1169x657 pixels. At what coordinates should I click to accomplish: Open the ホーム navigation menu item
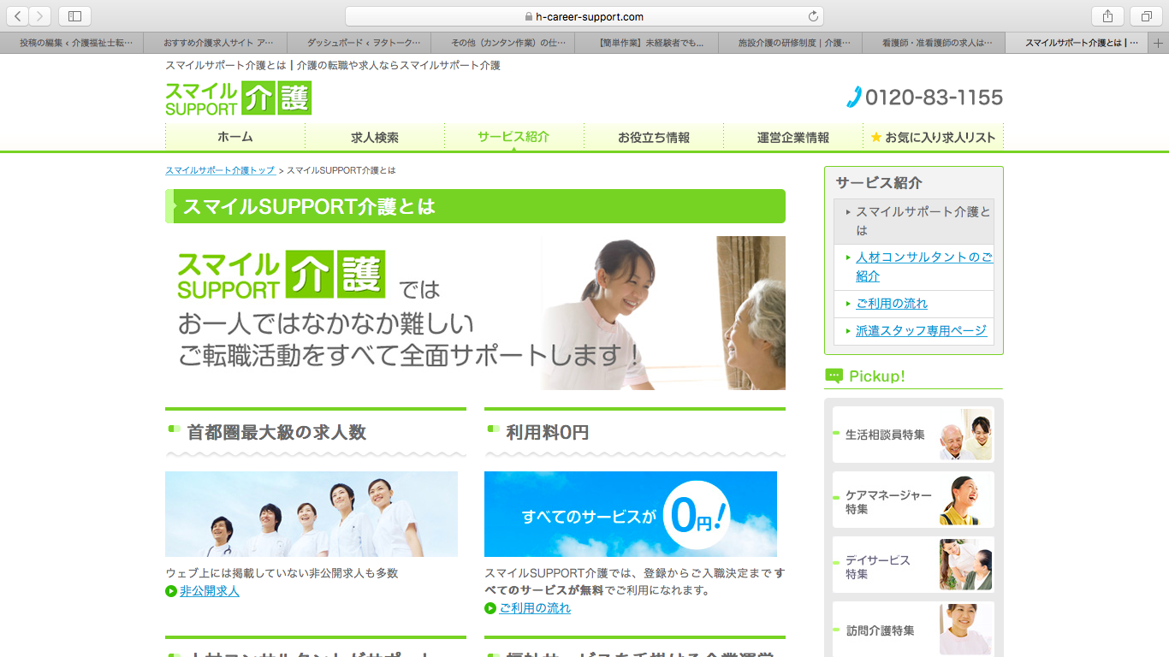pos(234,137)
